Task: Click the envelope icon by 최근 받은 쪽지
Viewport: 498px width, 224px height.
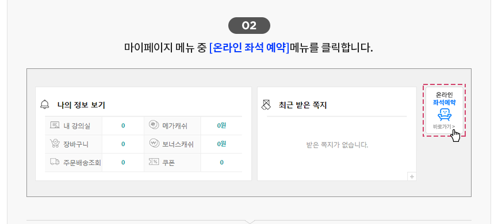Action: 266,105
